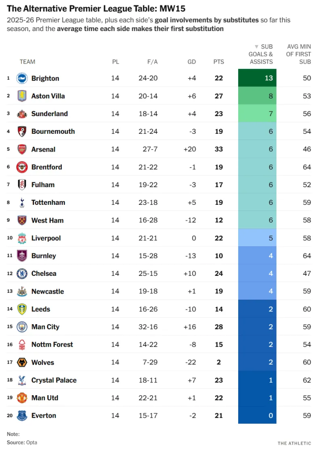Sort table by Avg Min of First Sub
This screenshot has width=323, height=450.
[299, 54]
